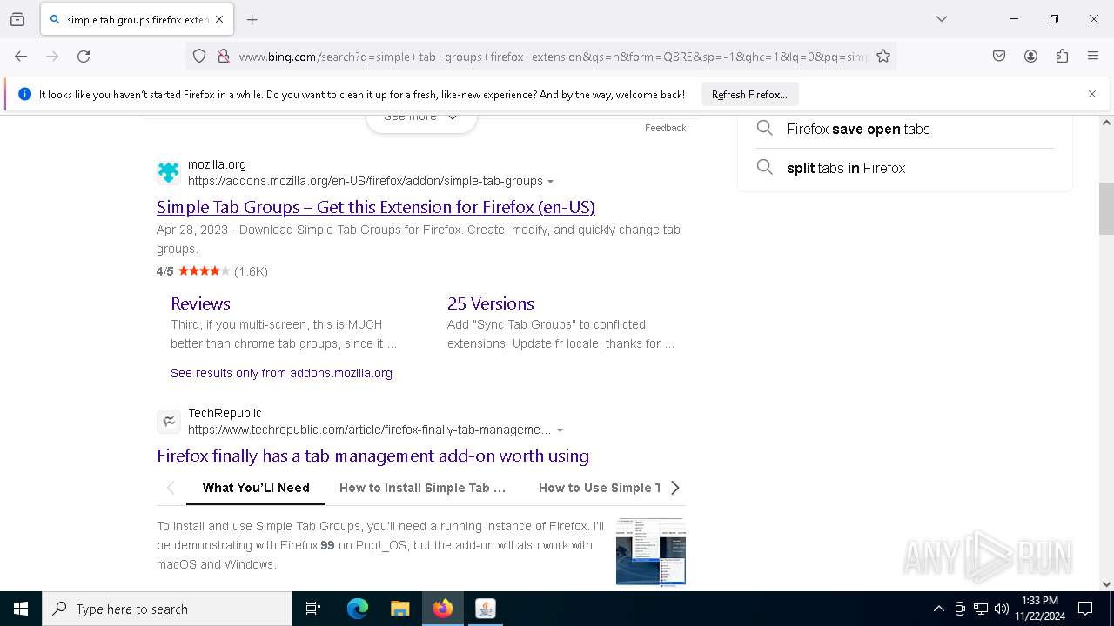Open the TechRepublic article thumbnail
This screenshot has width=1114, height=626.
(x=651, y=551)
